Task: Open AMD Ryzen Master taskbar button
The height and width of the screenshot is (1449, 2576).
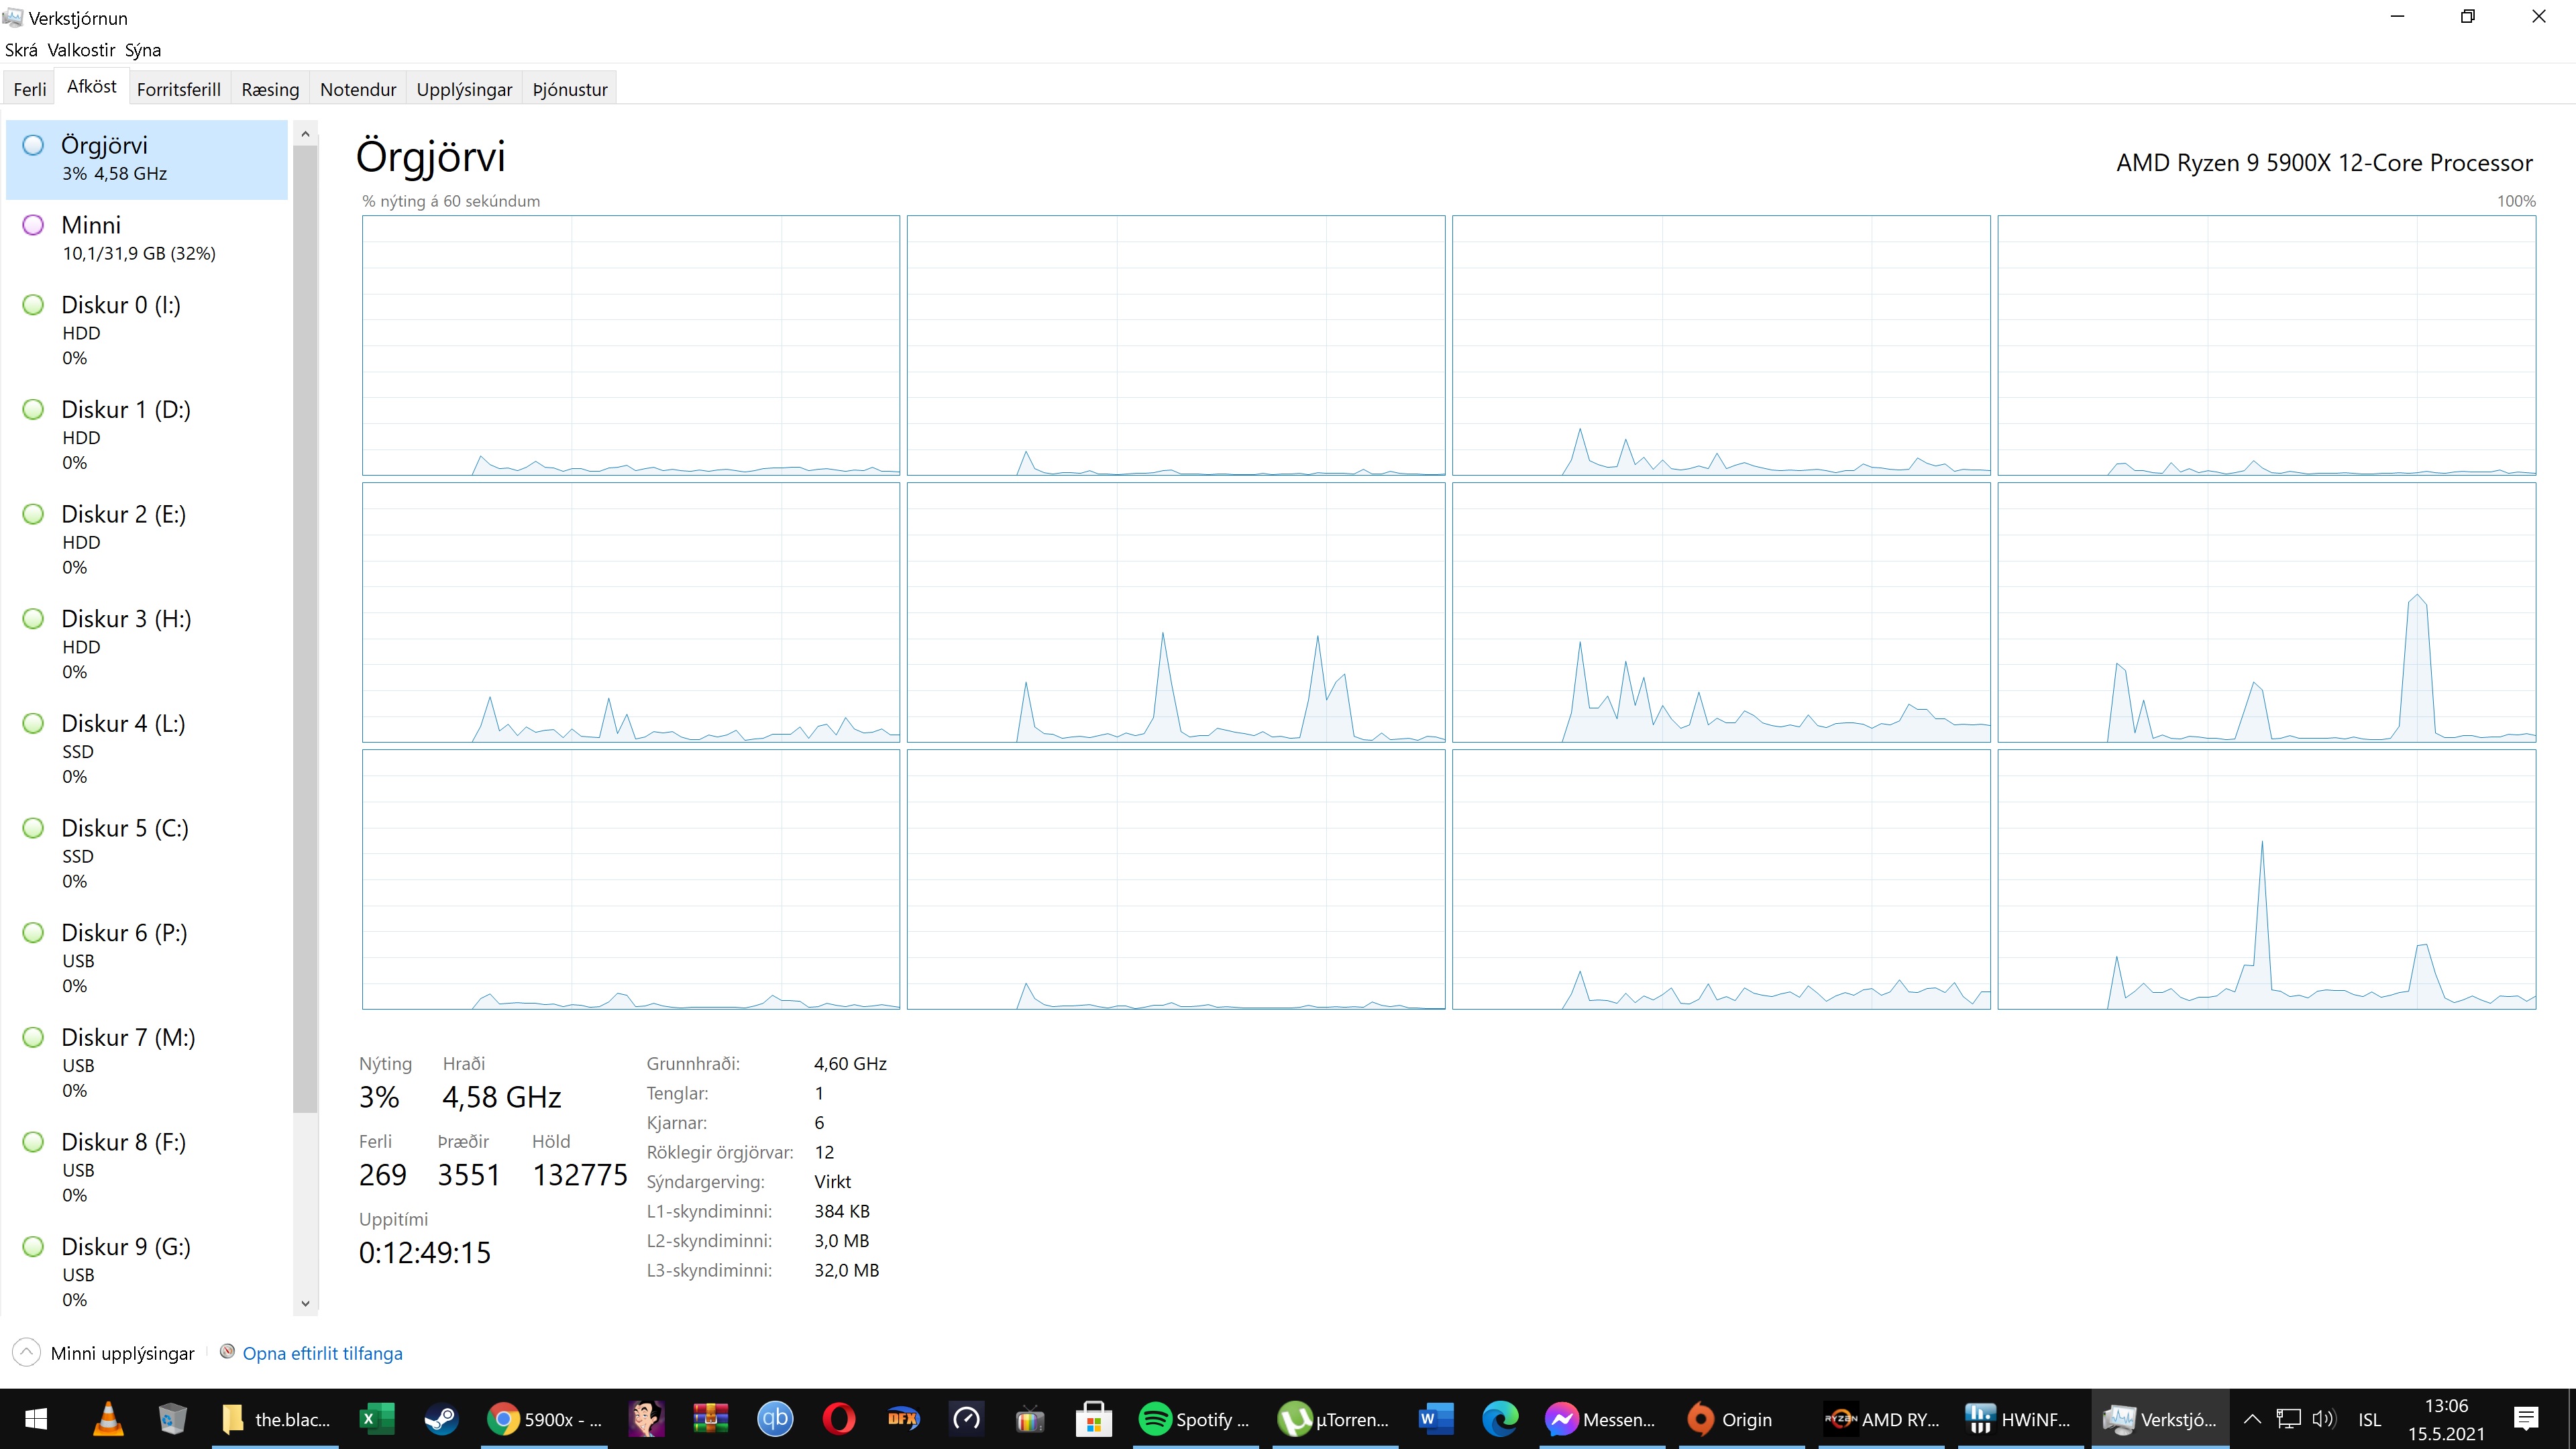Action: pyautogui.click(x=1881, y=1419)
